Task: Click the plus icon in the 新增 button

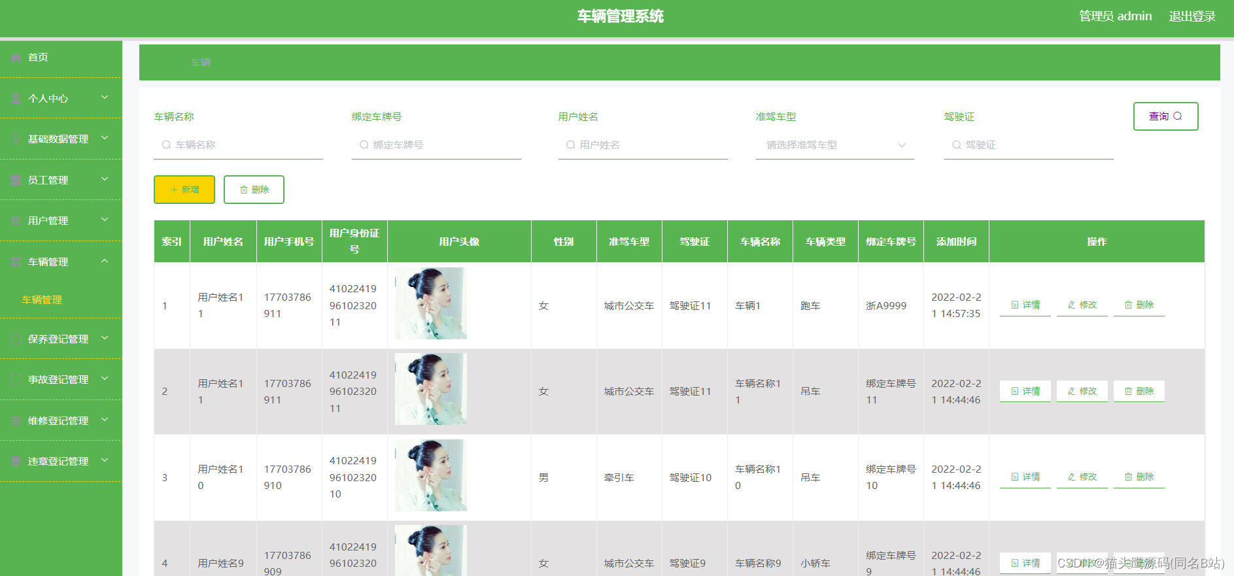Action: [x=174, y=190]
